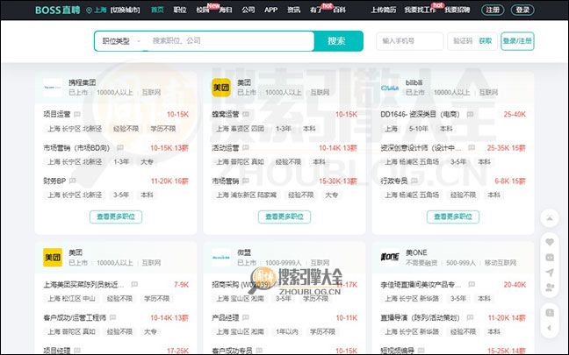This screenshot has width=569, height=355.
Task: Click 查看更多职位 under the bilibili card
Action: tap(453, 216)
